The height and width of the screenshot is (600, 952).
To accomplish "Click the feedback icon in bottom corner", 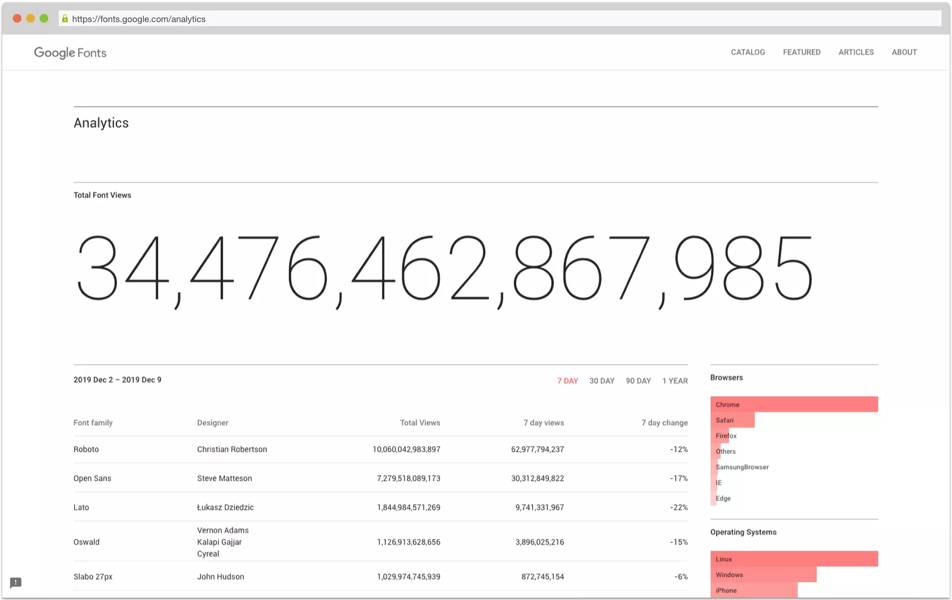I will pyautogui.click(x=16, y=583).
